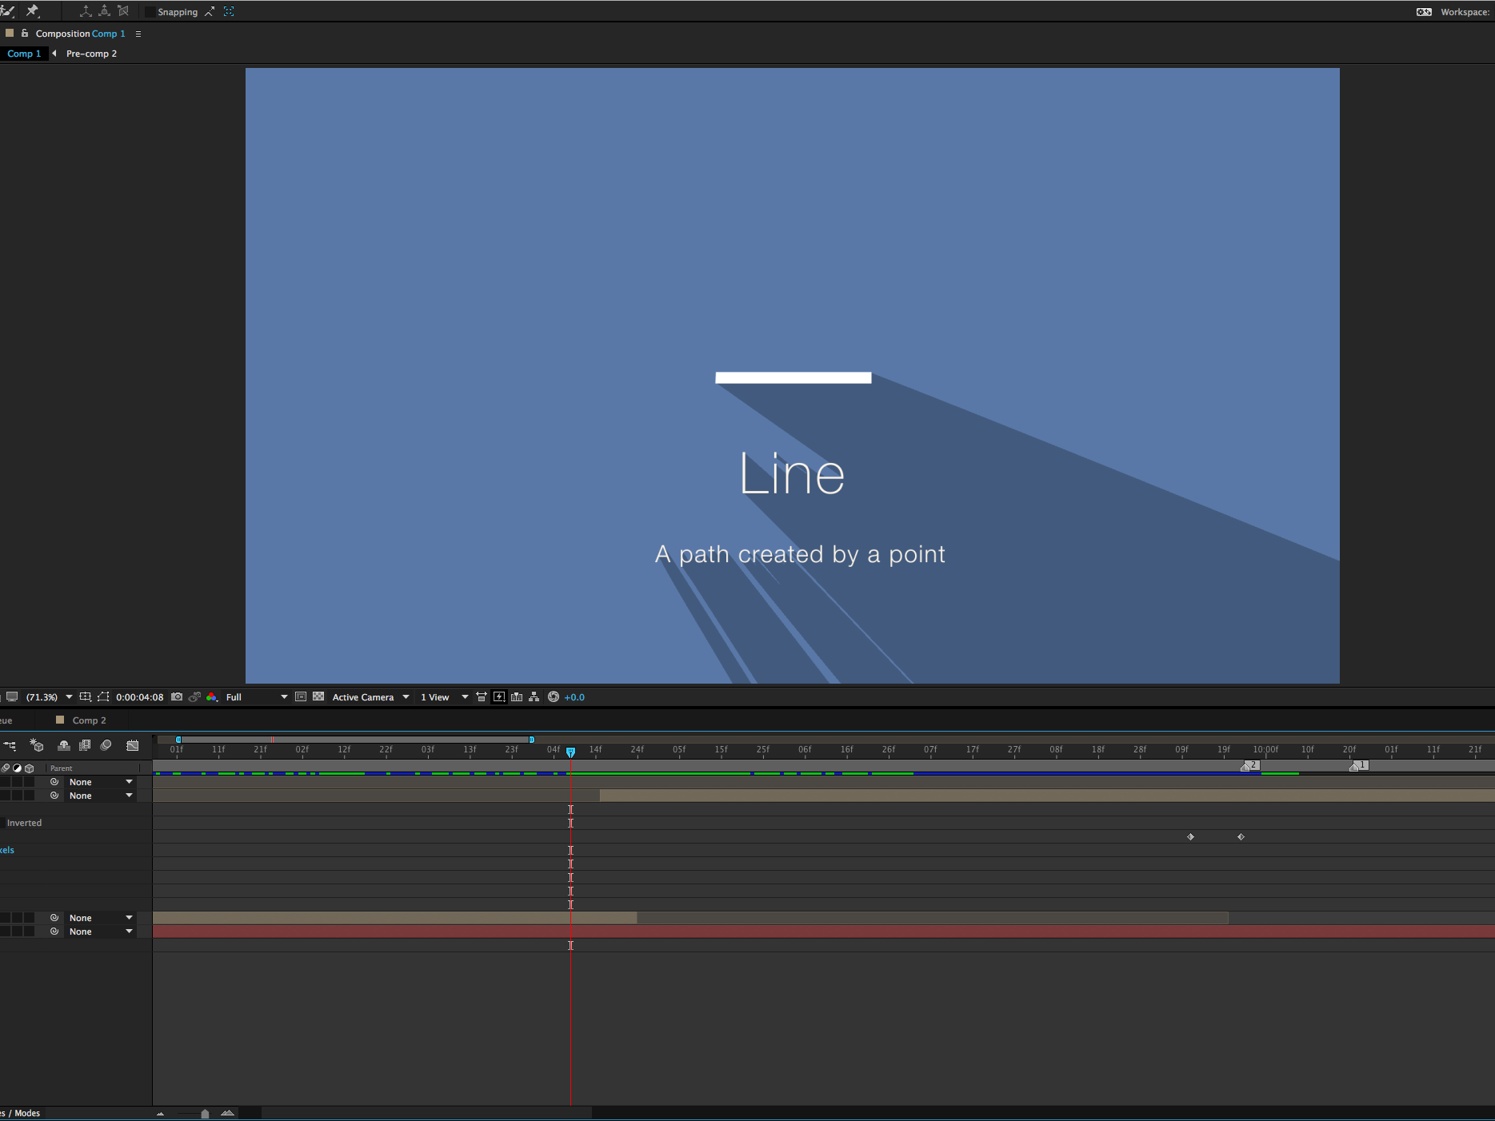The width and height of the screenshot is (1495, 1121).
Task: Click the Reset Exposure aperture icon
Action: (x=554, y=697)
